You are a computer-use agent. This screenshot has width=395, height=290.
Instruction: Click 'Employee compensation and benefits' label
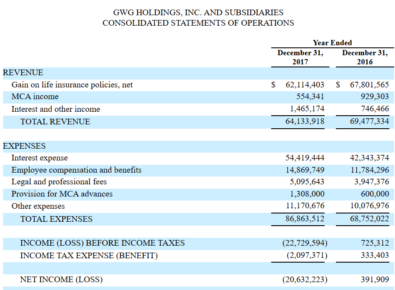point(76,170)
